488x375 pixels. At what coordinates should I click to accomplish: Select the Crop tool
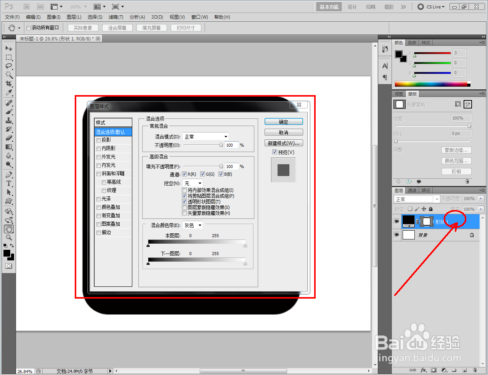click(9, 84)
